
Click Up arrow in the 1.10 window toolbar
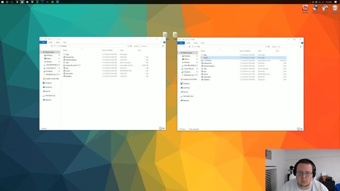pos(190,47)
